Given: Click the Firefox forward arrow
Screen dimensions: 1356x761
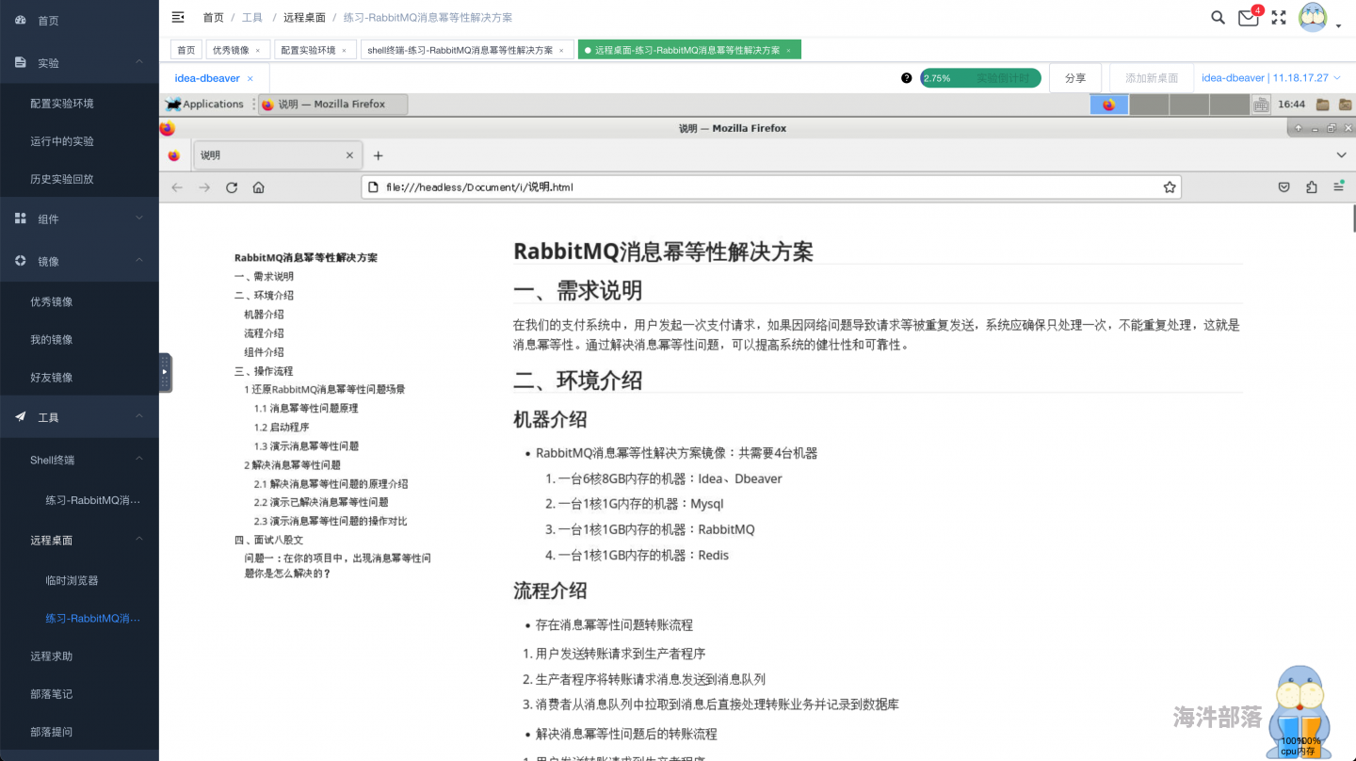Looking at the screenshot, I should pos(204,187).
